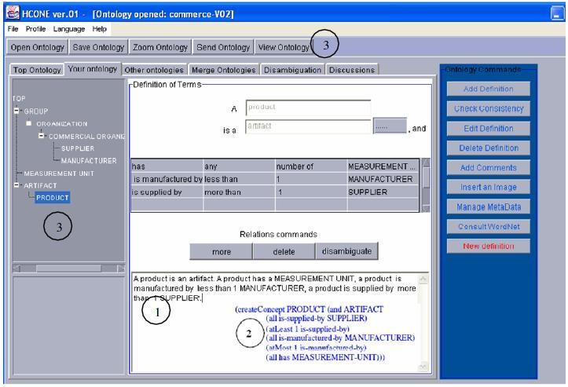Screen dimensions: 568x387
Task: Switch to the Other ontologies tab
Action: 154,70
